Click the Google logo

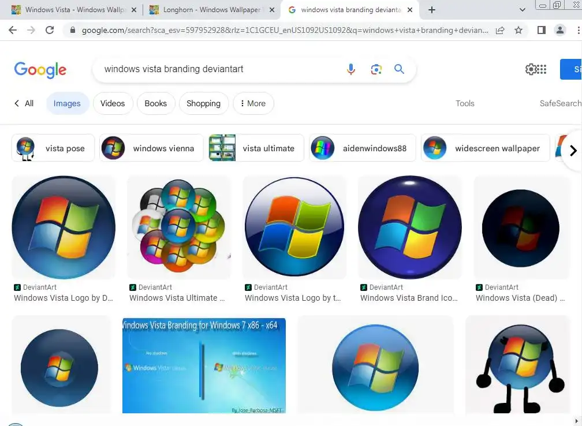(x=40, y=70)
